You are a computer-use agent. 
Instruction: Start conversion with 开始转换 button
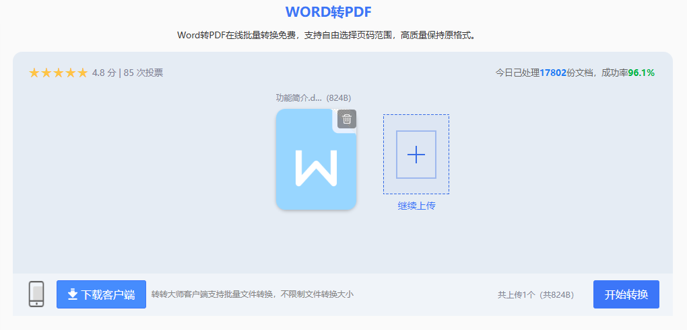626,294
